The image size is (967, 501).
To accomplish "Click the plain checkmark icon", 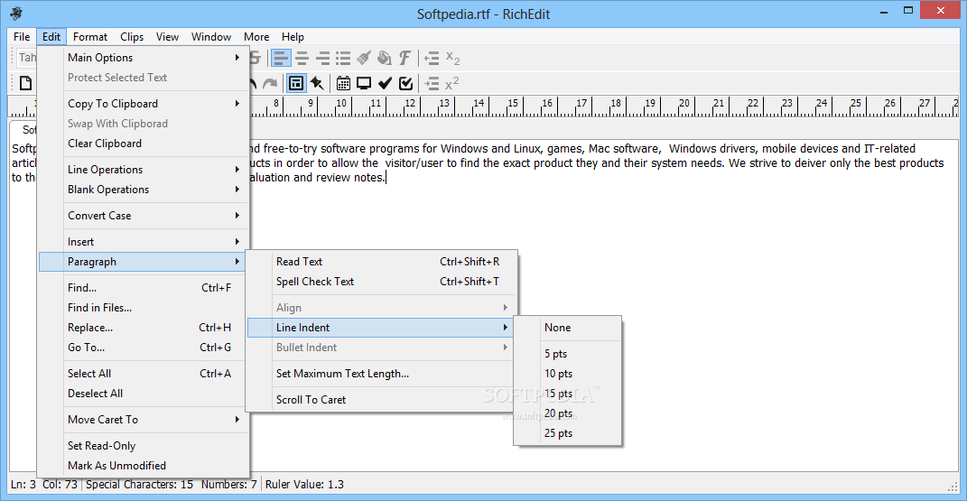I will click(385, 83).
